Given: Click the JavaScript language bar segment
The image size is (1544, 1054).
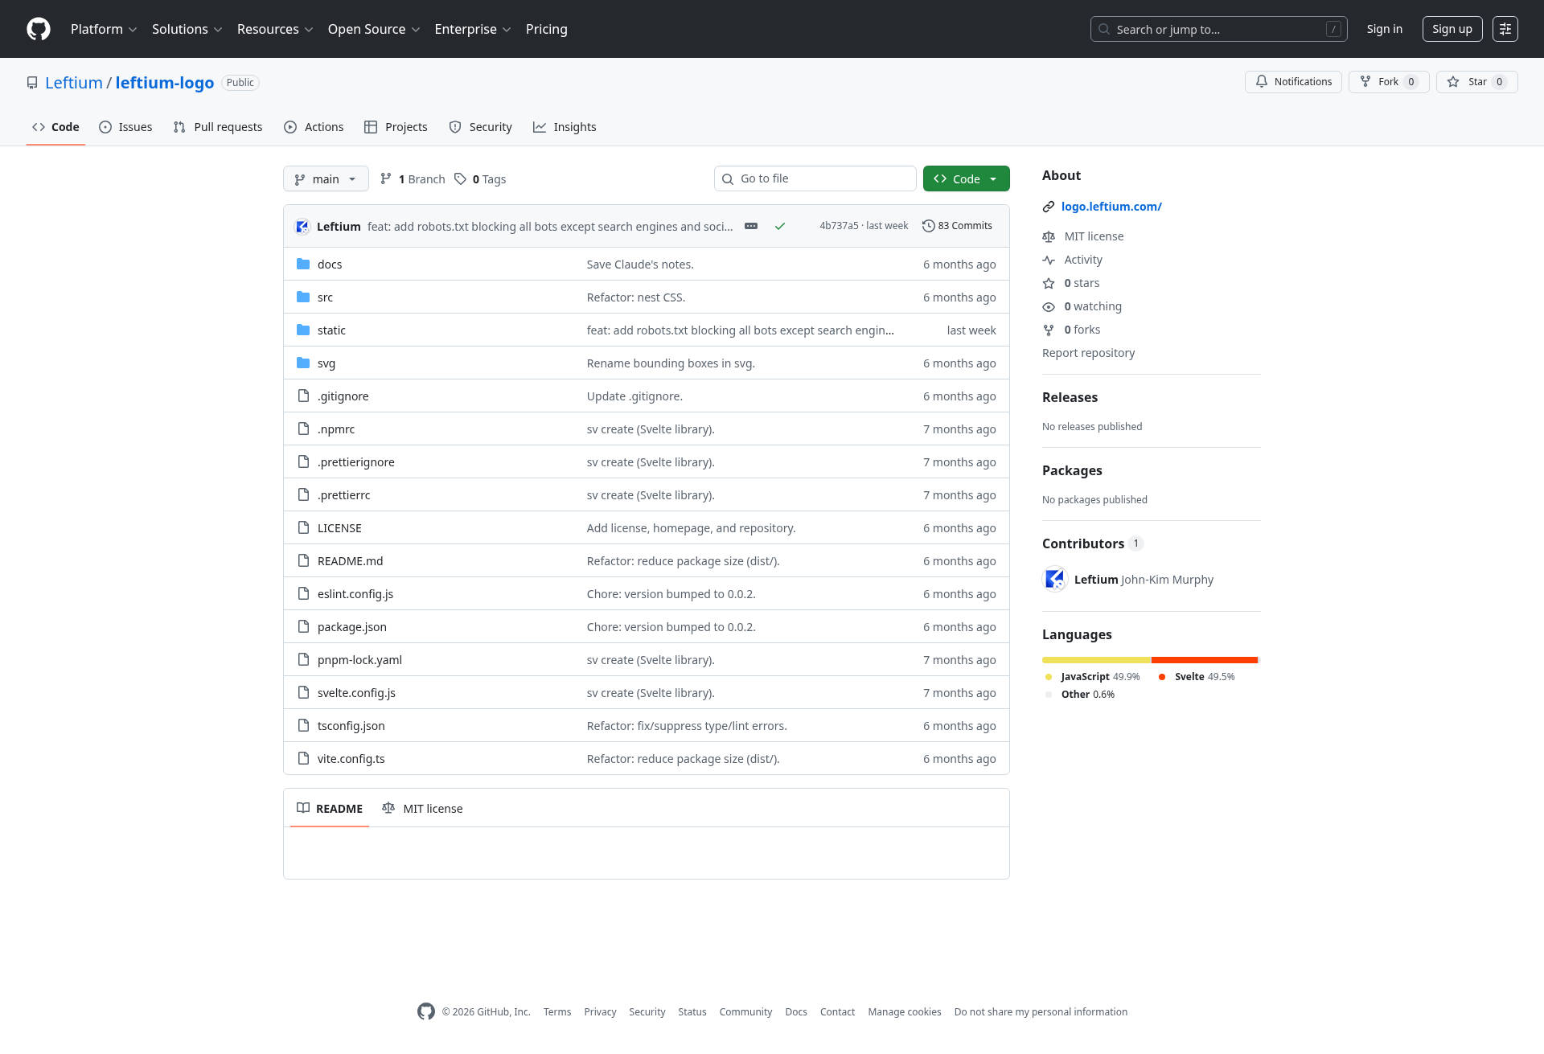Looking at the screenshot, I should coord(1097,660).
